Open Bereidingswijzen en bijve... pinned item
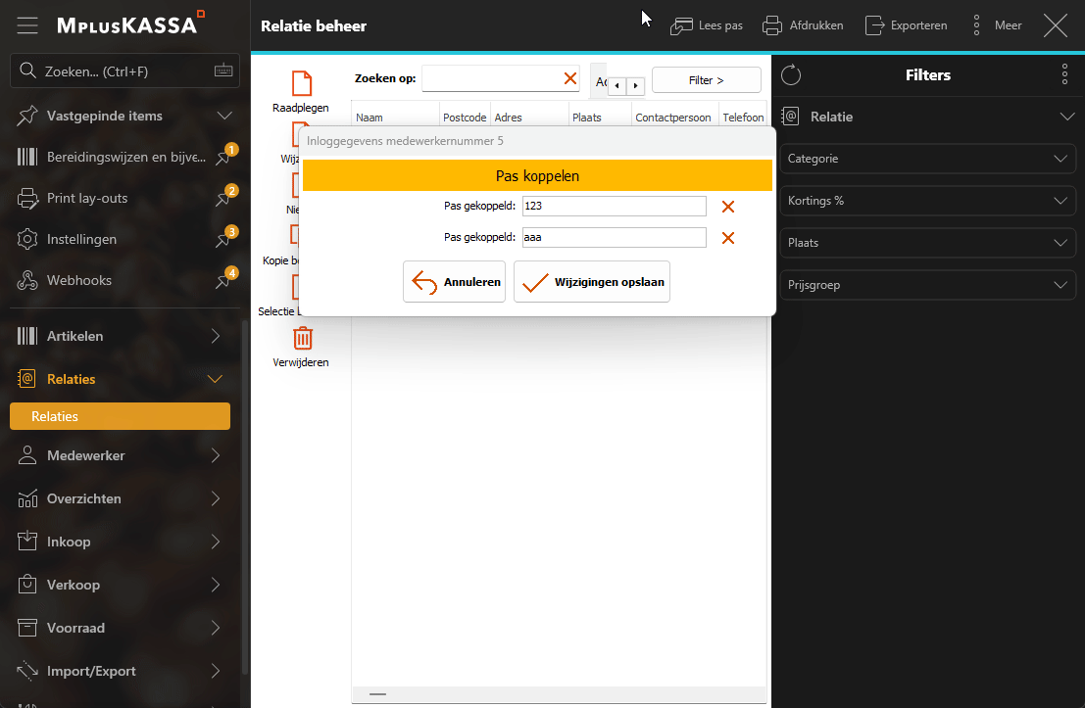Image resolution: width=1085 pixels, height=708 pixels. [125, 157]
